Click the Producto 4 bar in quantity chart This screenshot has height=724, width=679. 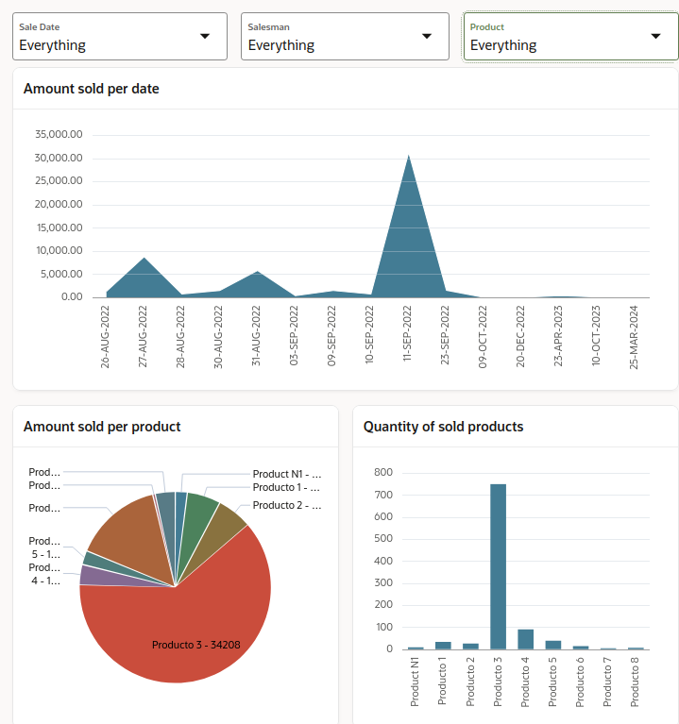click(x=525, y=639)
